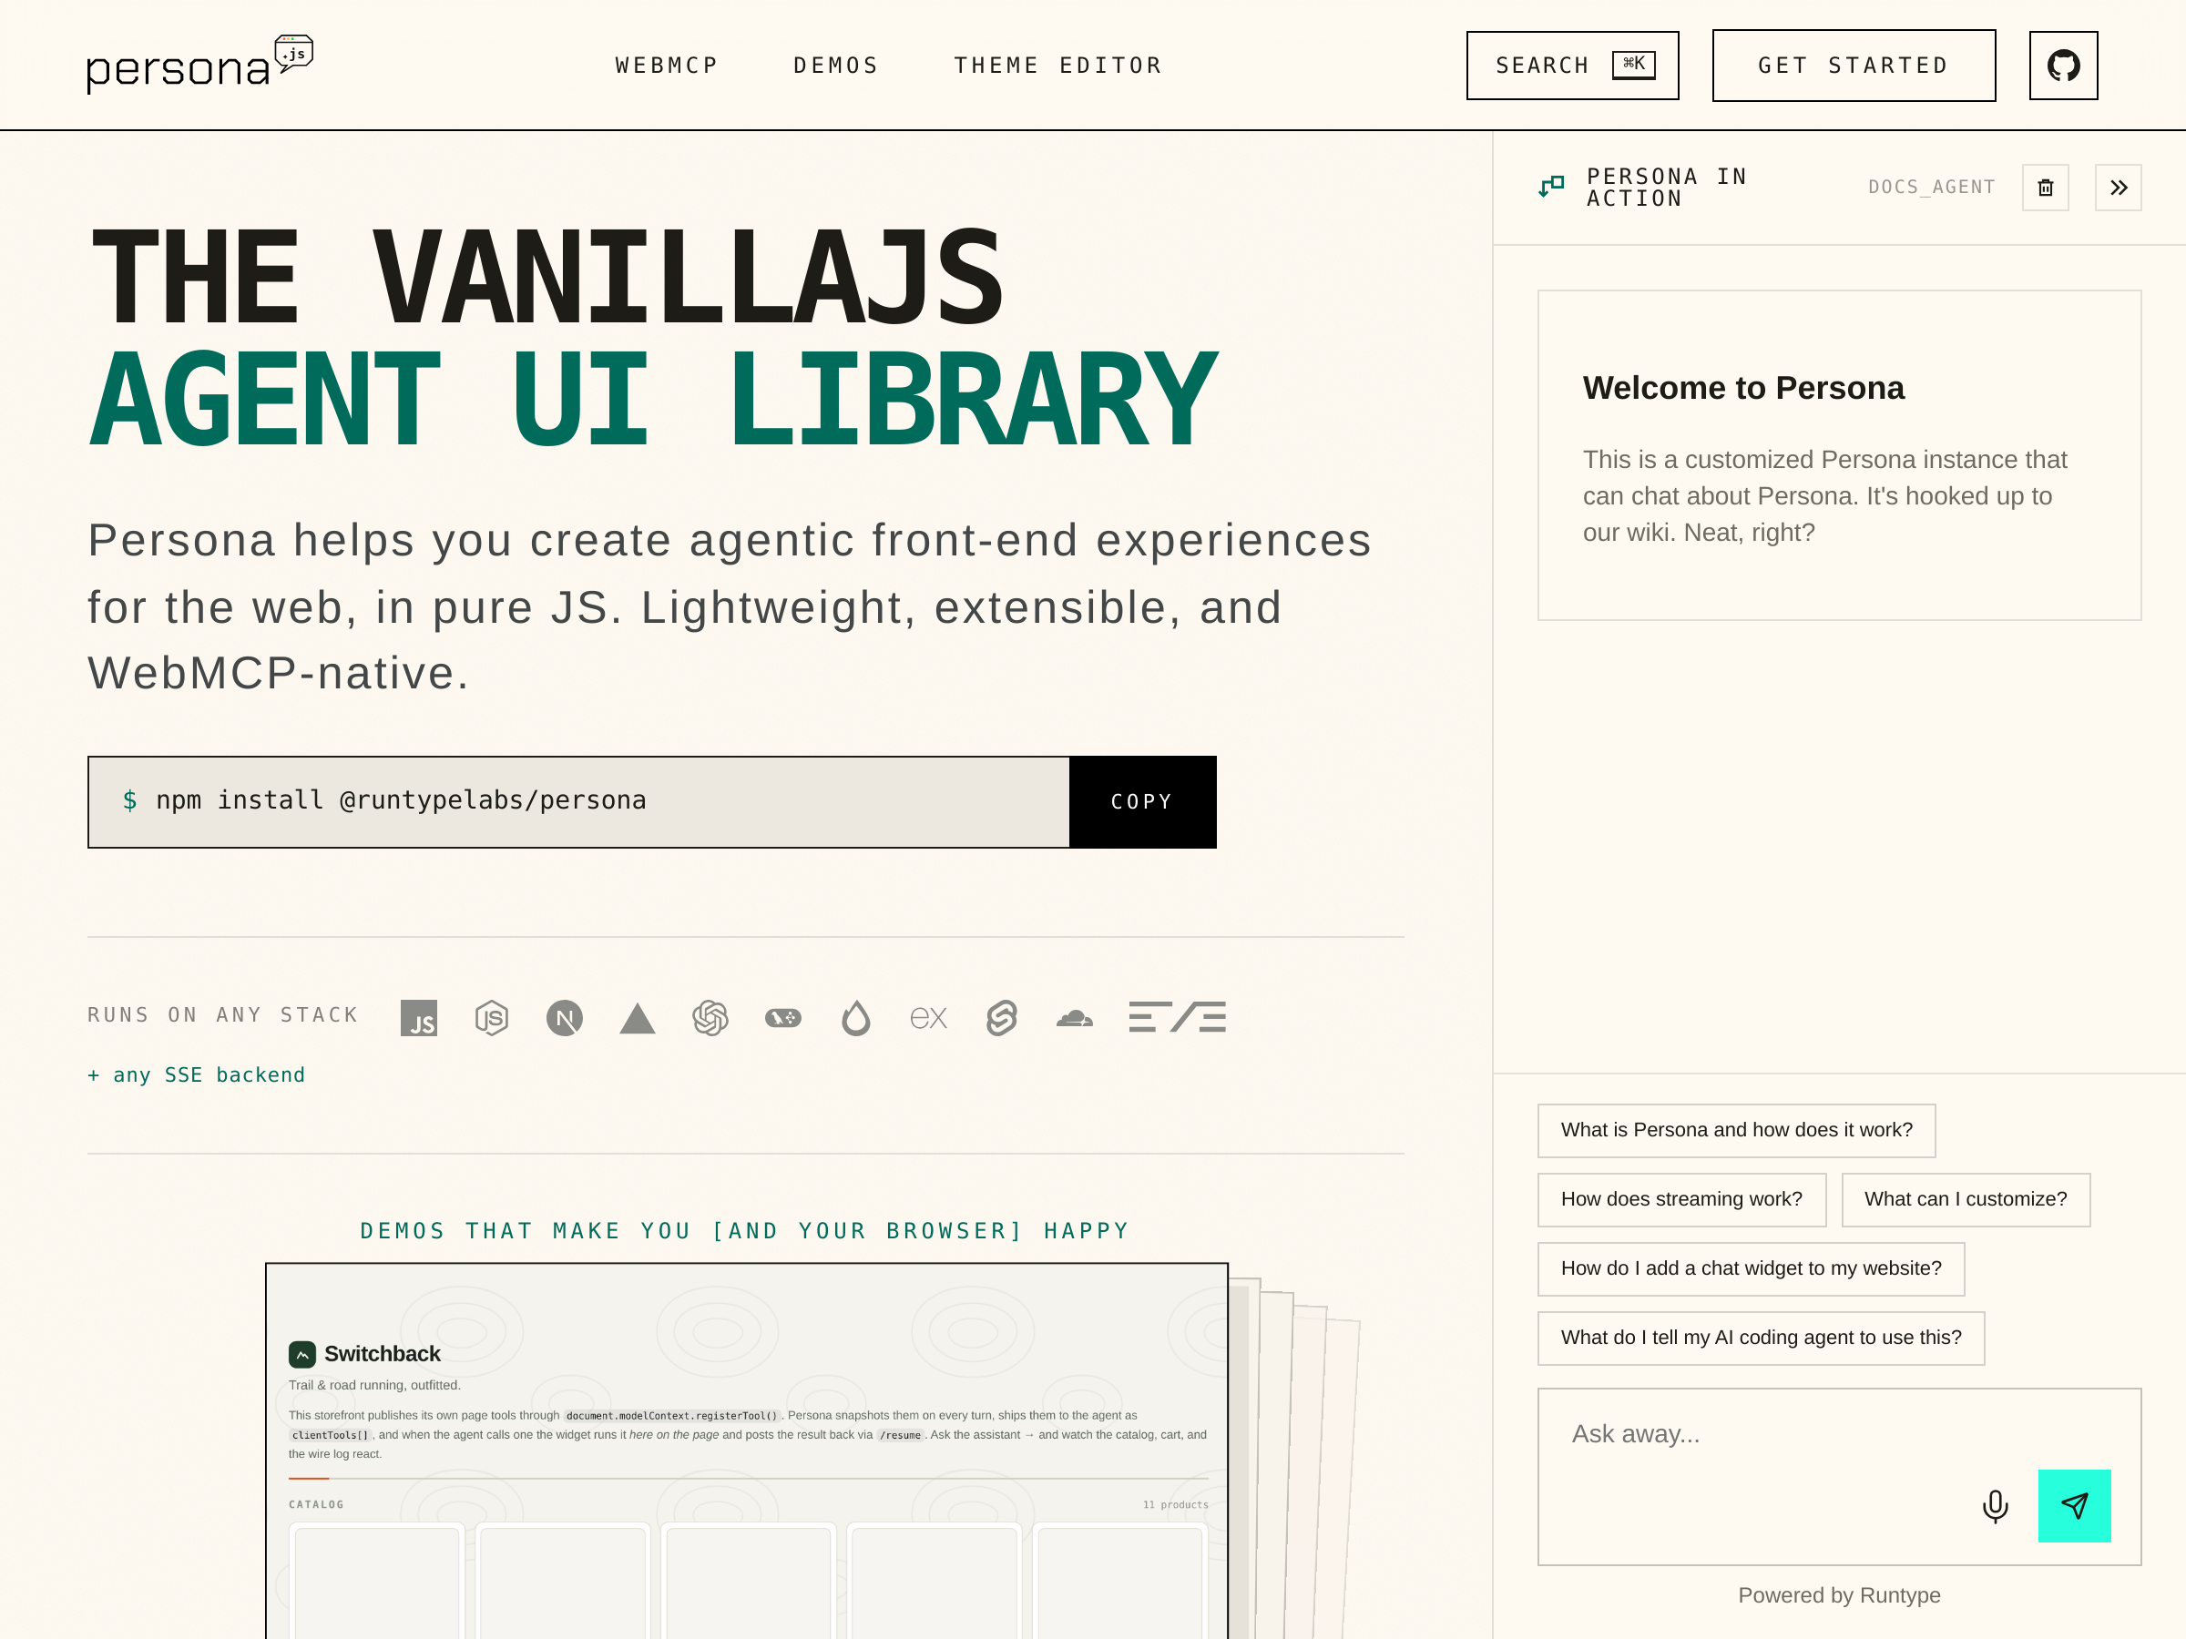Click the OpenAI knot logo
Viewport: 2186px width, 1639px height.
tap(710, 1018)
